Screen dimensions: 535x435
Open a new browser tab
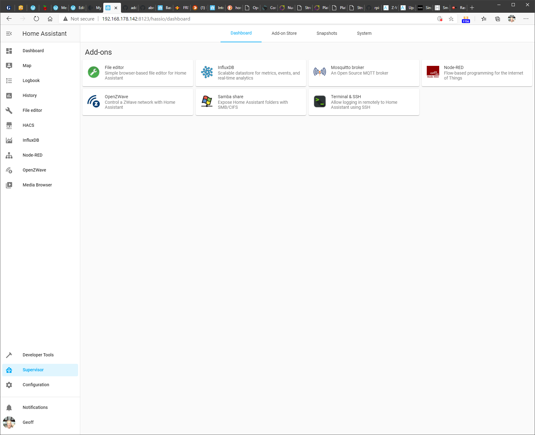click(472, 8)
